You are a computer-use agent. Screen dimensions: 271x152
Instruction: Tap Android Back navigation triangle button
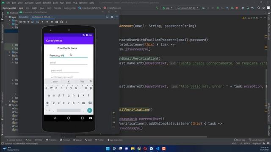(55, 118)
